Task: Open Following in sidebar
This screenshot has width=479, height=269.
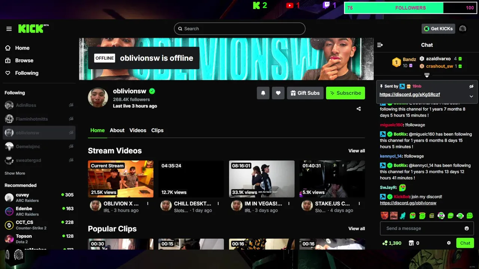Action: pos(27,73)
